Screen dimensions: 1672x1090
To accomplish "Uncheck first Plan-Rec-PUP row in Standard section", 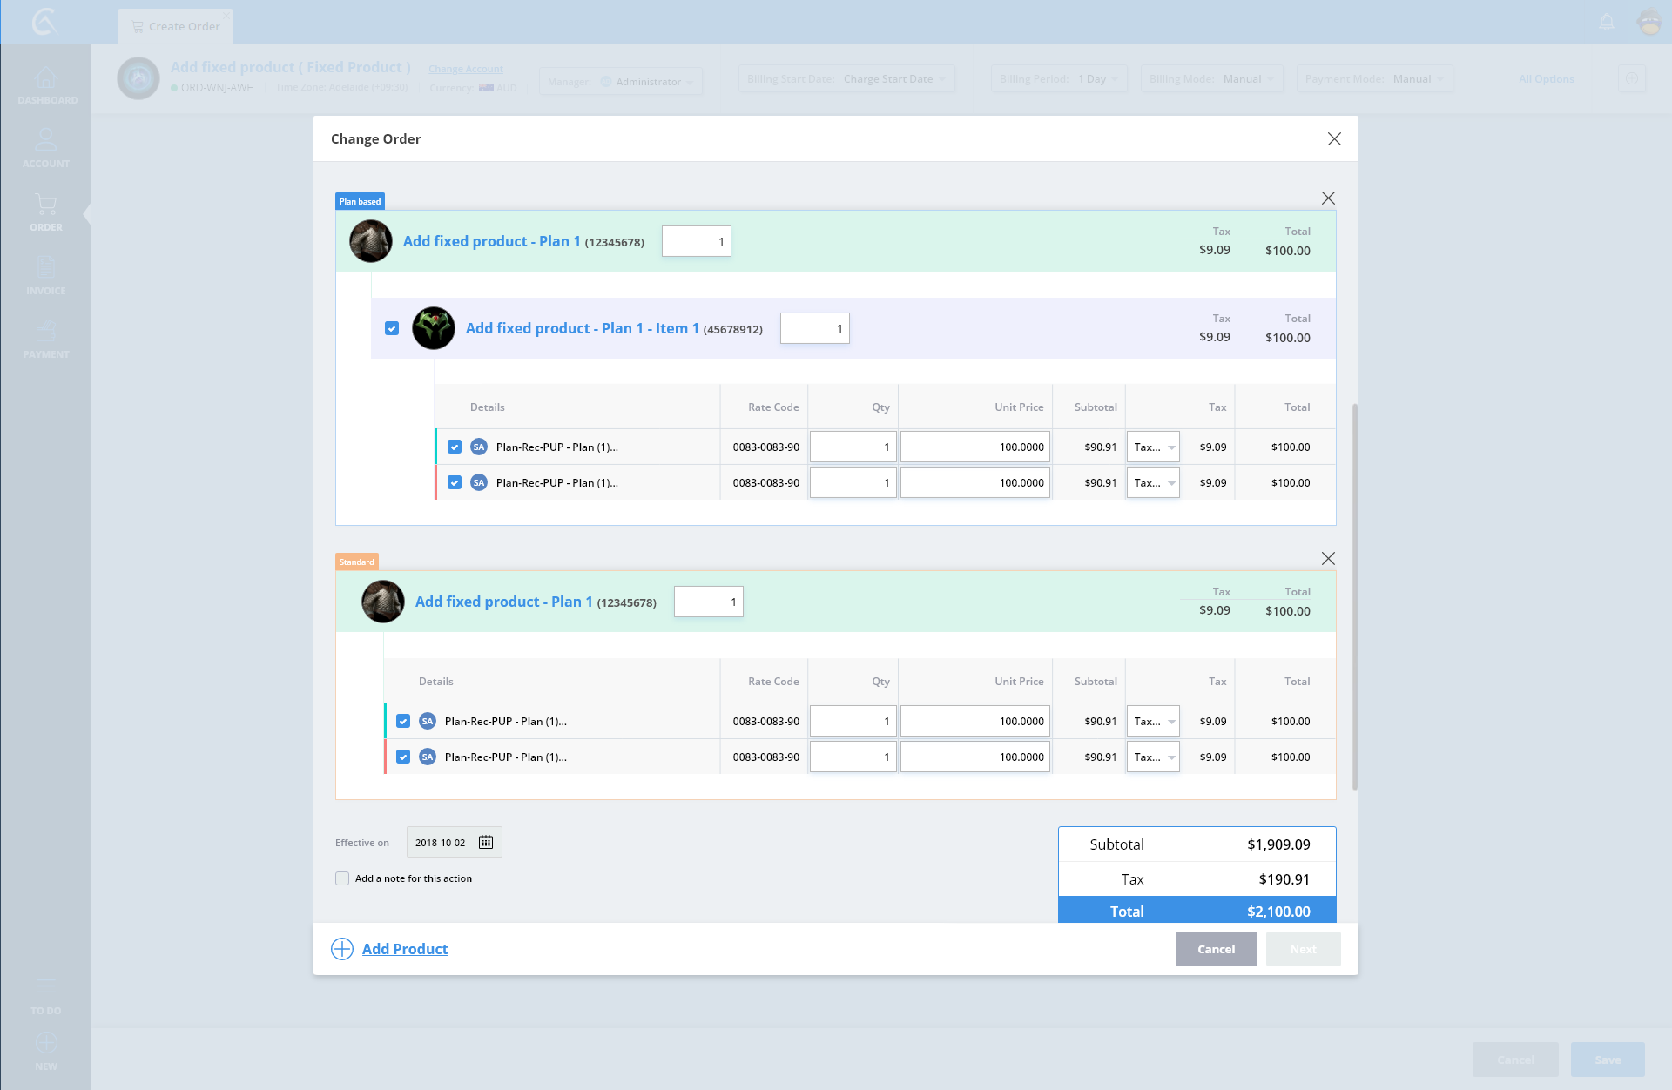I will pos(403,721).
